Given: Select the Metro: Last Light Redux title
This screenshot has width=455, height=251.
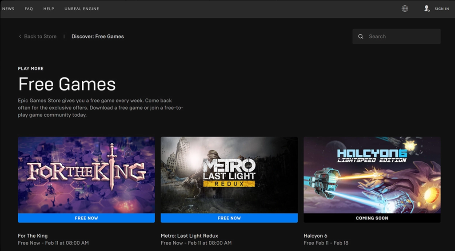Looking at the screenshot, I should pyautogui.click(x=189, y=235).
